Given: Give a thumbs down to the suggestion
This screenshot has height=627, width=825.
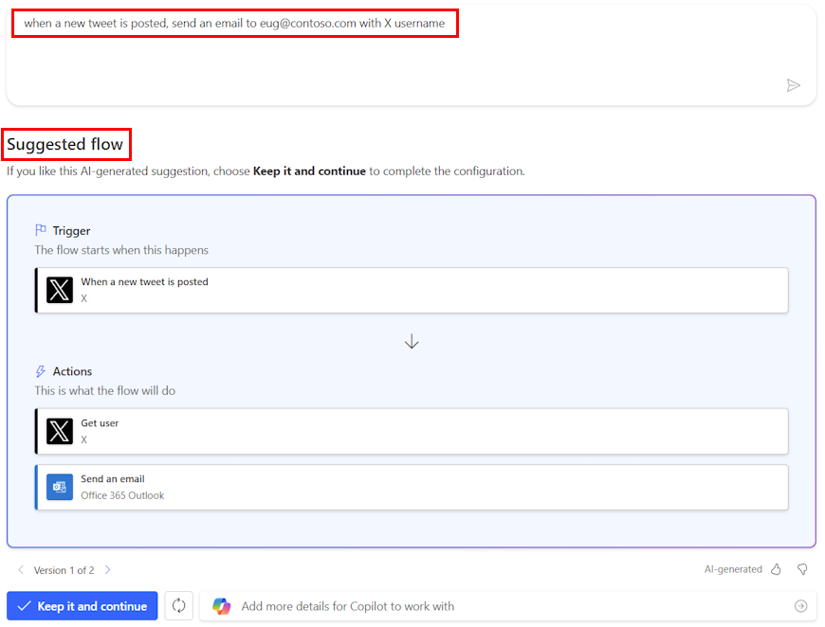Looking at the screenshot, I should click(x=801, y=568).
